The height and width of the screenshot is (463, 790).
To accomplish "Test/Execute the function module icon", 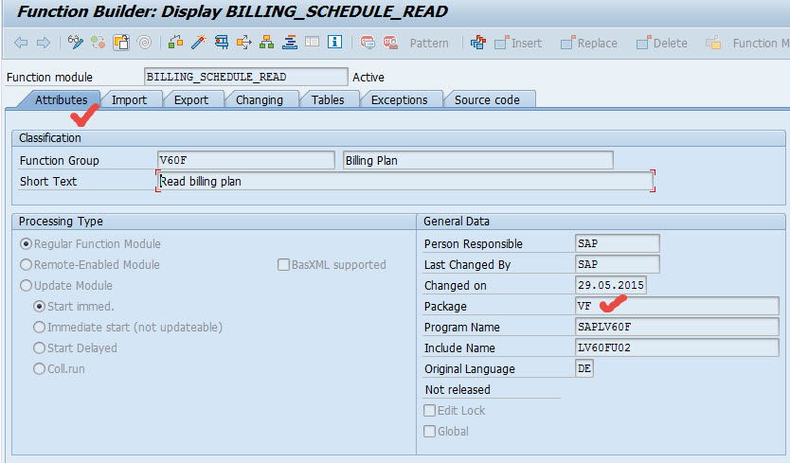I will point(221,43).
